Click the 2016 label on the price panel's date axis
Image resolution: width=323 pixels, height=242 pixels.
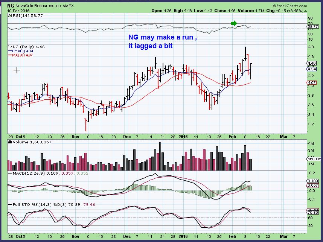(183, 137)
